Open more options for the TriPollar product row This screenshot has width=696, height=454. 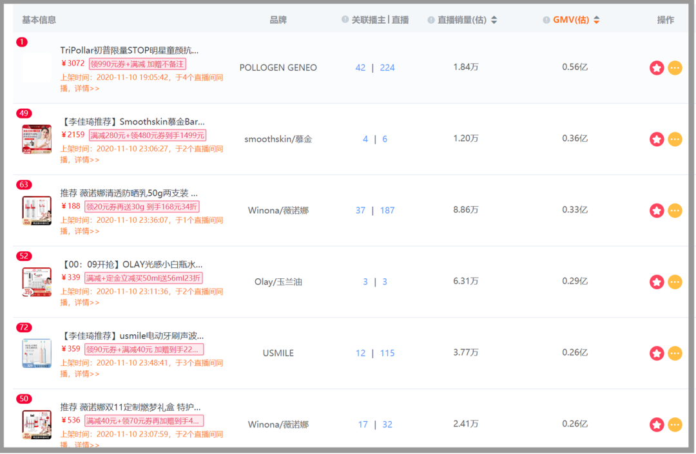click(675, 68)
